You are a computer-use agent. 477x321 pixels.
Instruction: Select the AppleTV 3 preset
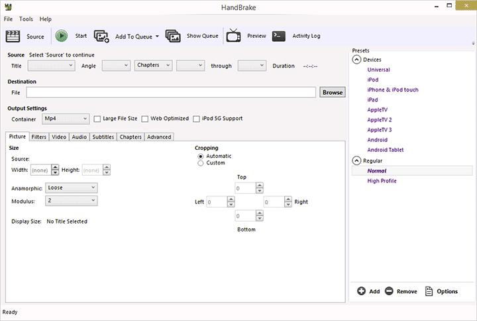[x=380, y=130]
